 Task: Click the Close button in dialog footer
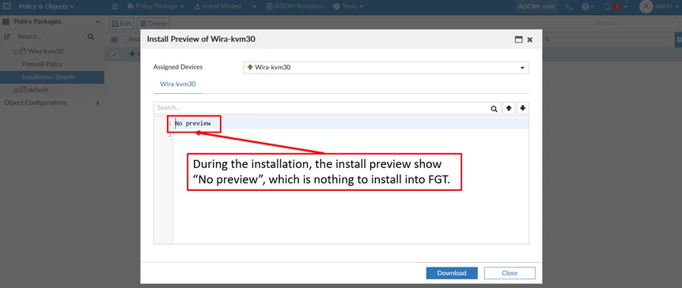pyautogui.click(x=510, y=273)
